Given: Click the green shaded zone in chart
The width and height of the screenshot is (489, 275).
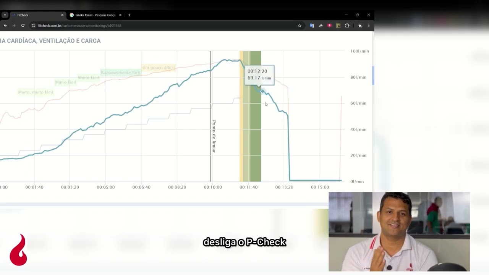Looking at the screenshot, I should 255,116.
